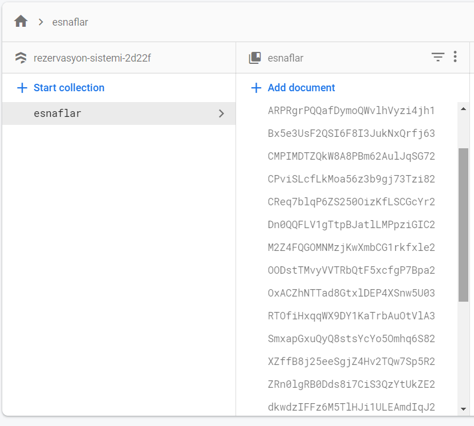Open the three-dot overflow menu in esnaflar panel

coord(455,58)
